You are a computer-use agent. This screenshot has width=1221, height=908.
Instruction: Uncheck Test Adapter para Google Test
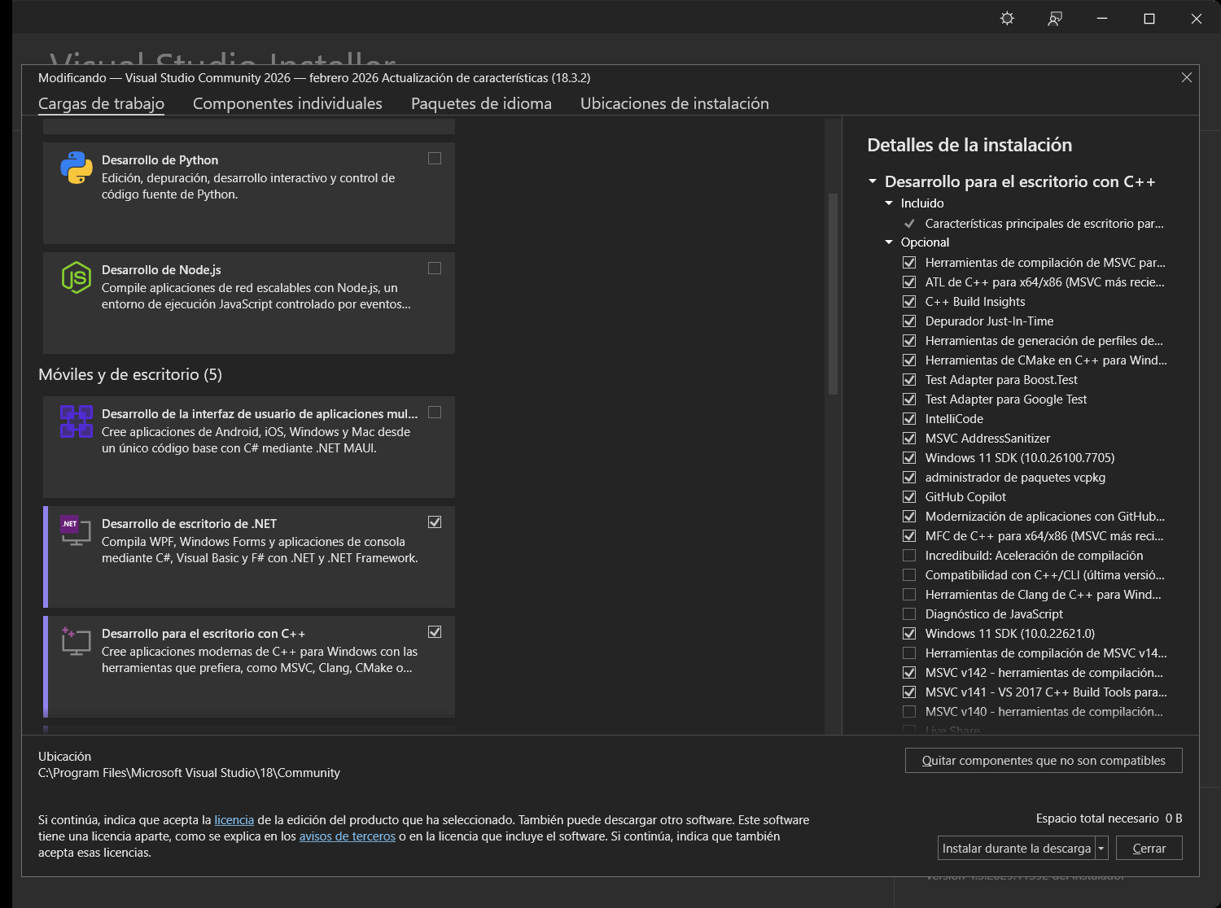tap(909, 399)
